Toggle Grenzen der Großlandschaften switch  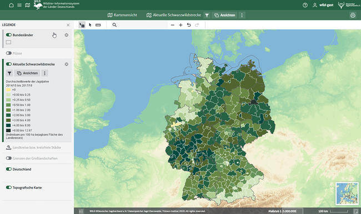coord(9,158)
